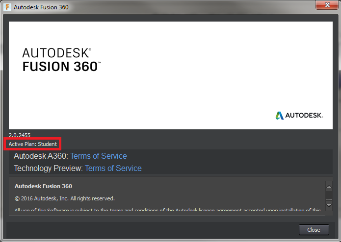Open Technology Preview Terms of Service link
The width and height of the screenshot is (341, 242).
[113, 168]
